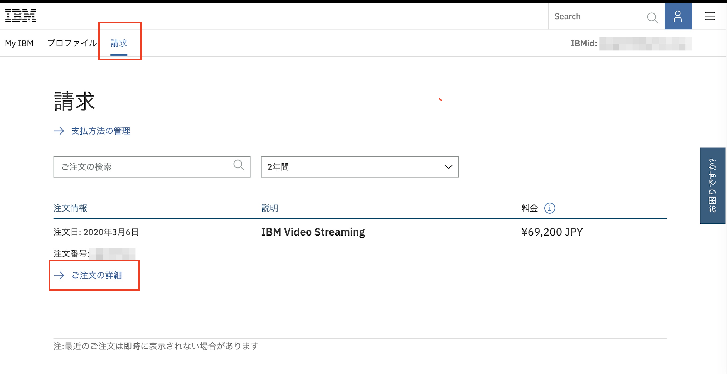Sort by 説明 column header
Viewport: 727px width, 374px height.
270,208
